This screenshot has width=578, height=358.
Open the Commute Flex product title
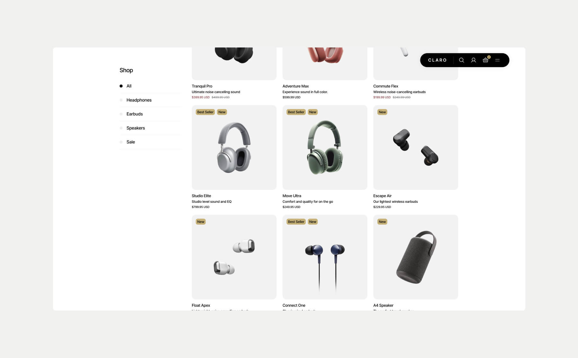(386, 86)
